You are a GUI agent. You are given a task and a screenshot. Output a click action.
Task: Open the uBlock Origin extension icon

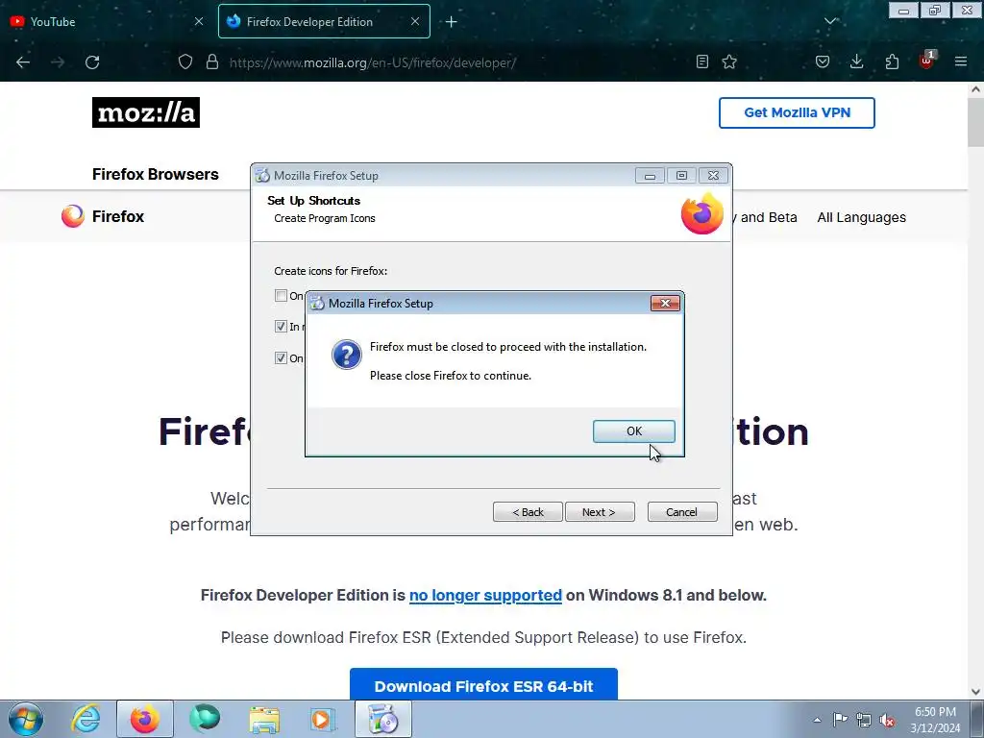pos(926,61)
